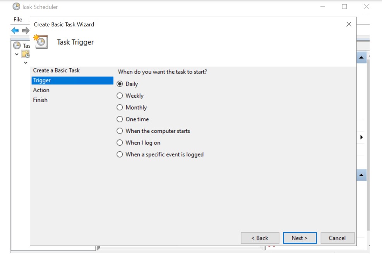This screenshot has width=382, height=254.
Task: Pick the One time trigger option
Action: coord(120,119)
